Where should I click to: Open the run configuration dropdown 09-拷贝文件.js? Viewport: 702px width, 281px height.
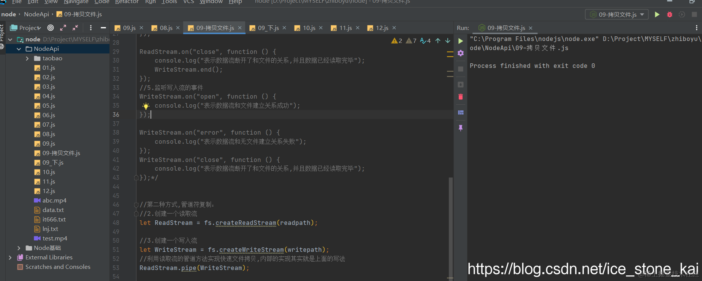coord(616,14)
